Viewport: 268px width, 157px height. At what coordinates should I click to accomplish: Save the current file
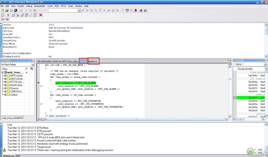point(11,10)
